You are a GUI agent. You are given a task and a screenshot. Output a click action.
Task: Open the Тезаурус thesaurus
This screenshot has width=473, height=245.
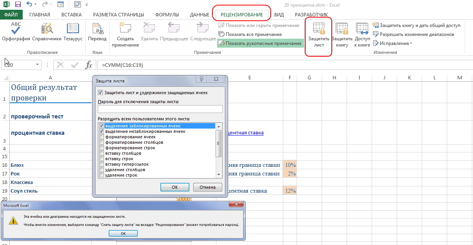(x=73, y=32)
